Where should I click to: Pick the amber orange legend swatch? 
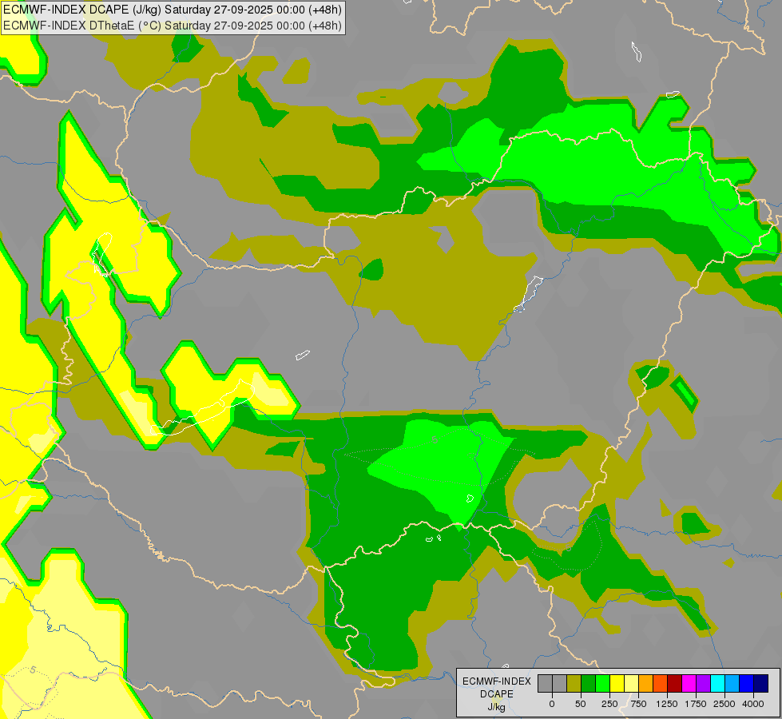pos(646,683)
